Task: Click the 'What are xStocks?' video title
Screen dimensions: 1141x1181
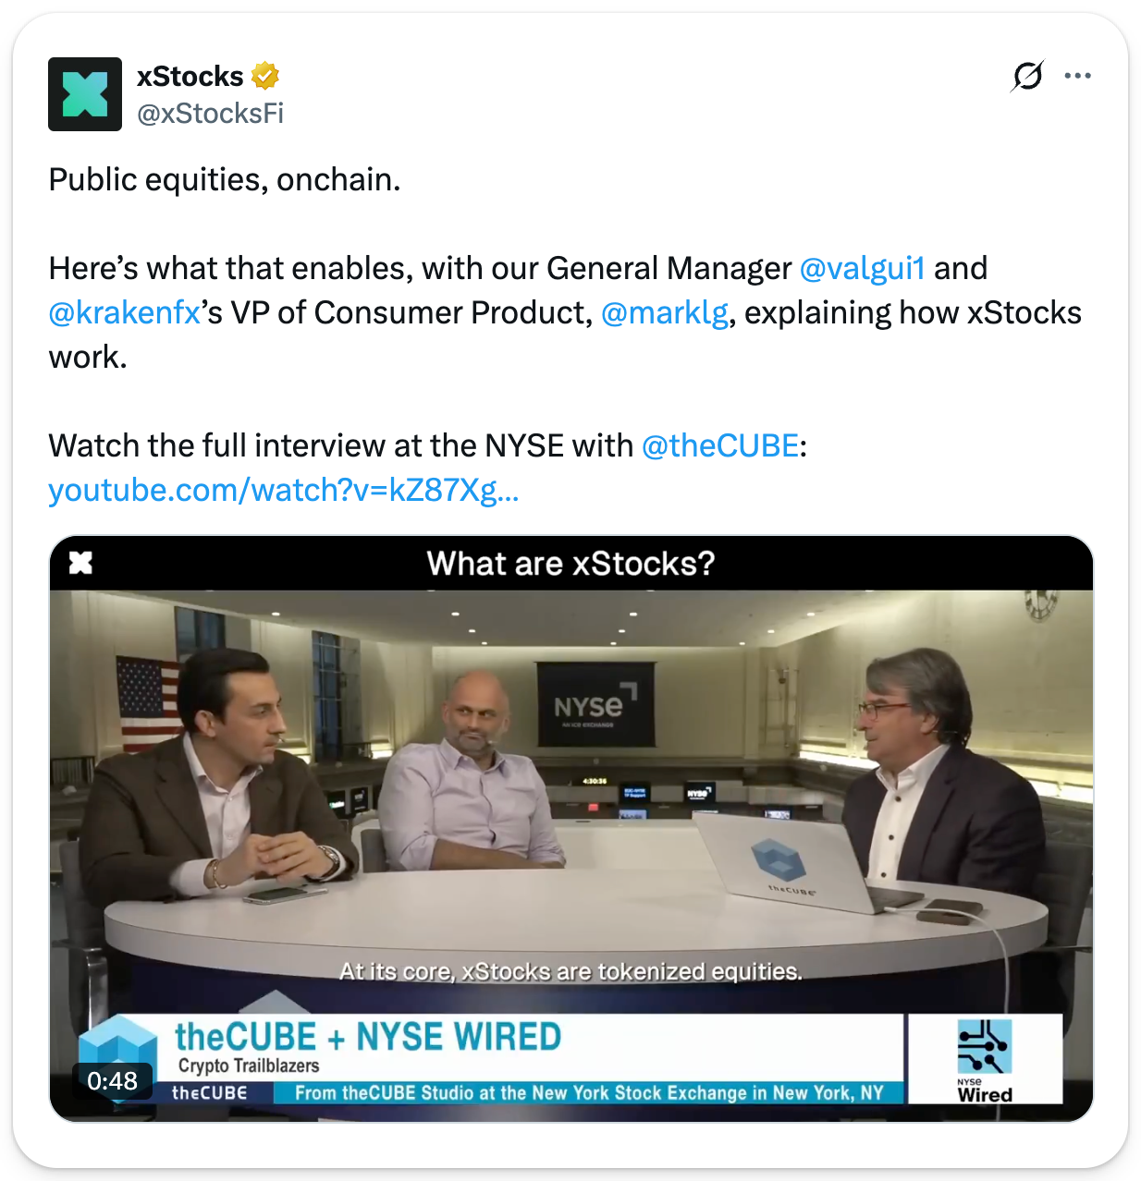Action: (570, 563)
